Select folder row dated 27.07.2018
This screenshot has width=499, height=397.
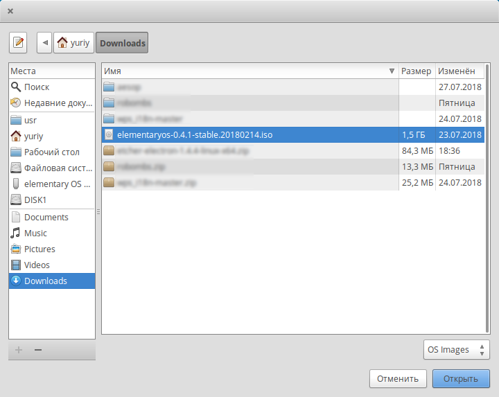coord(293,87)
